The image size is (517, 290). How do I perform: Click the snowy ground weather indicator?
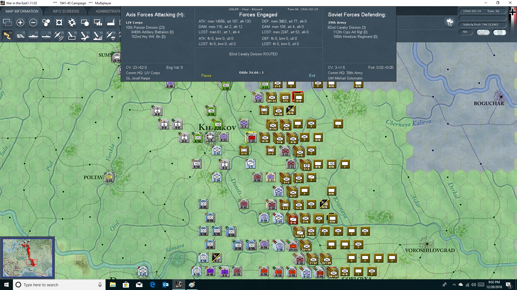pyautogui.click(x=483, y=32)
